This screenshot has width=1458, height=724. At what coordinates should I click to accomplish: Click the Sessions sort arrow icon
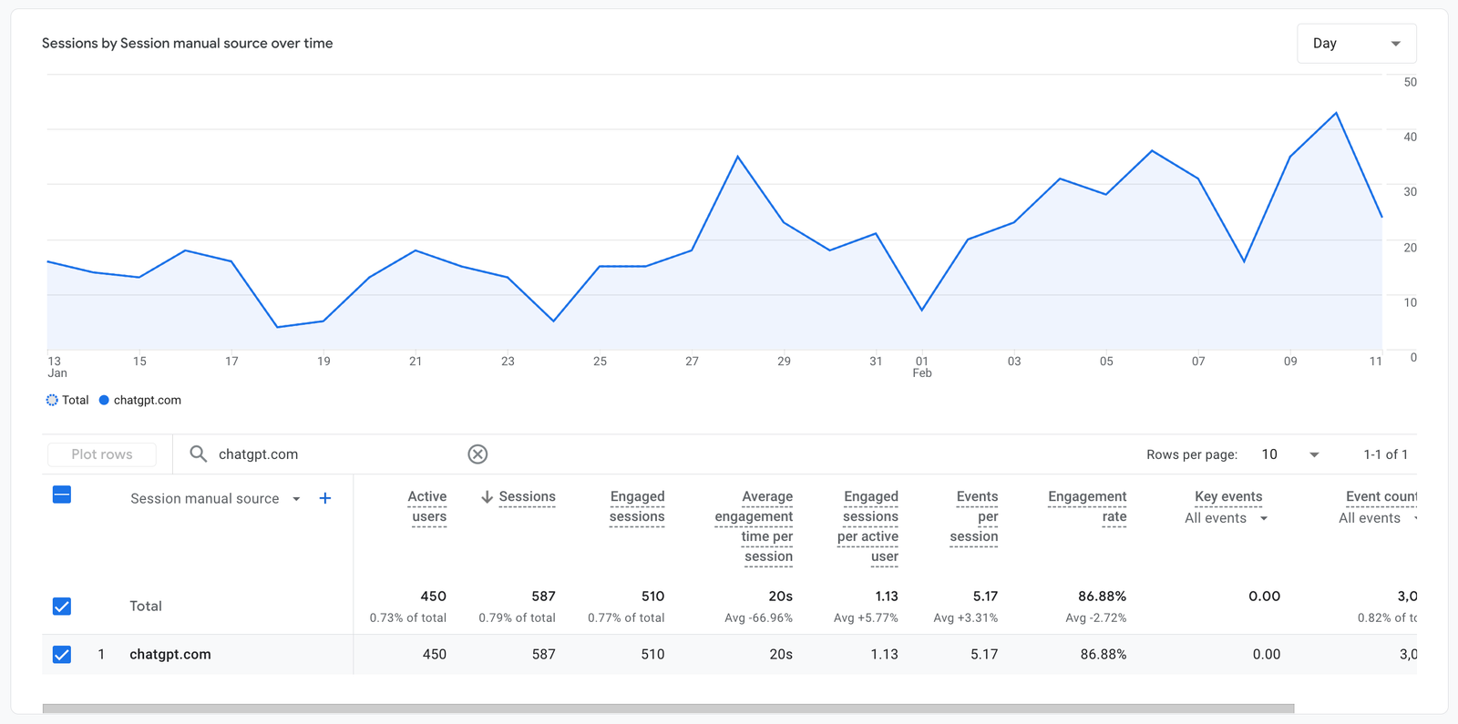pos(487,497)
